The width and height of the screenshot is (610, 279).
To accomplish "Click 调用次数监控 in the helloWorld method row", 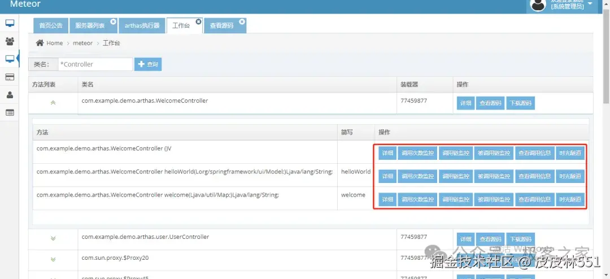I will click(x=418, y=176).
